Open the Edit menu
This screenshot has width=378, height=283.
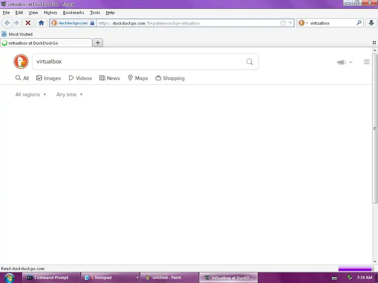click(19, 13)
